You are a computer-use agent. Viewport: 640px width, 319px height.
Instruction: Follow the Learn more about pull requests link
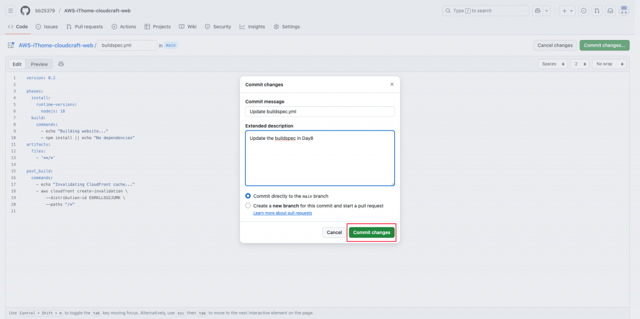click(x=282, y=213)
